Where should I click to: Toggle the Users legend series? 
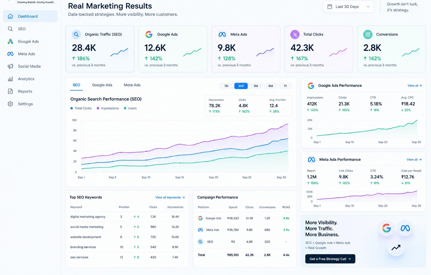[130, 108]
